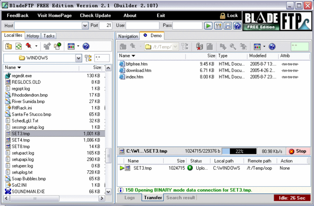Click the info icon in status message

(x=120, y=190)
